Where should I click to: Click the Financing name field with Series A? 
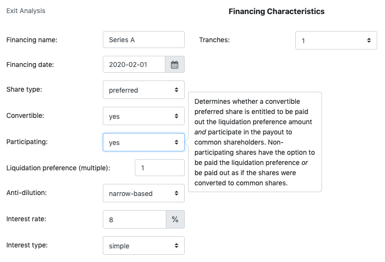click(x=144, y=40)
